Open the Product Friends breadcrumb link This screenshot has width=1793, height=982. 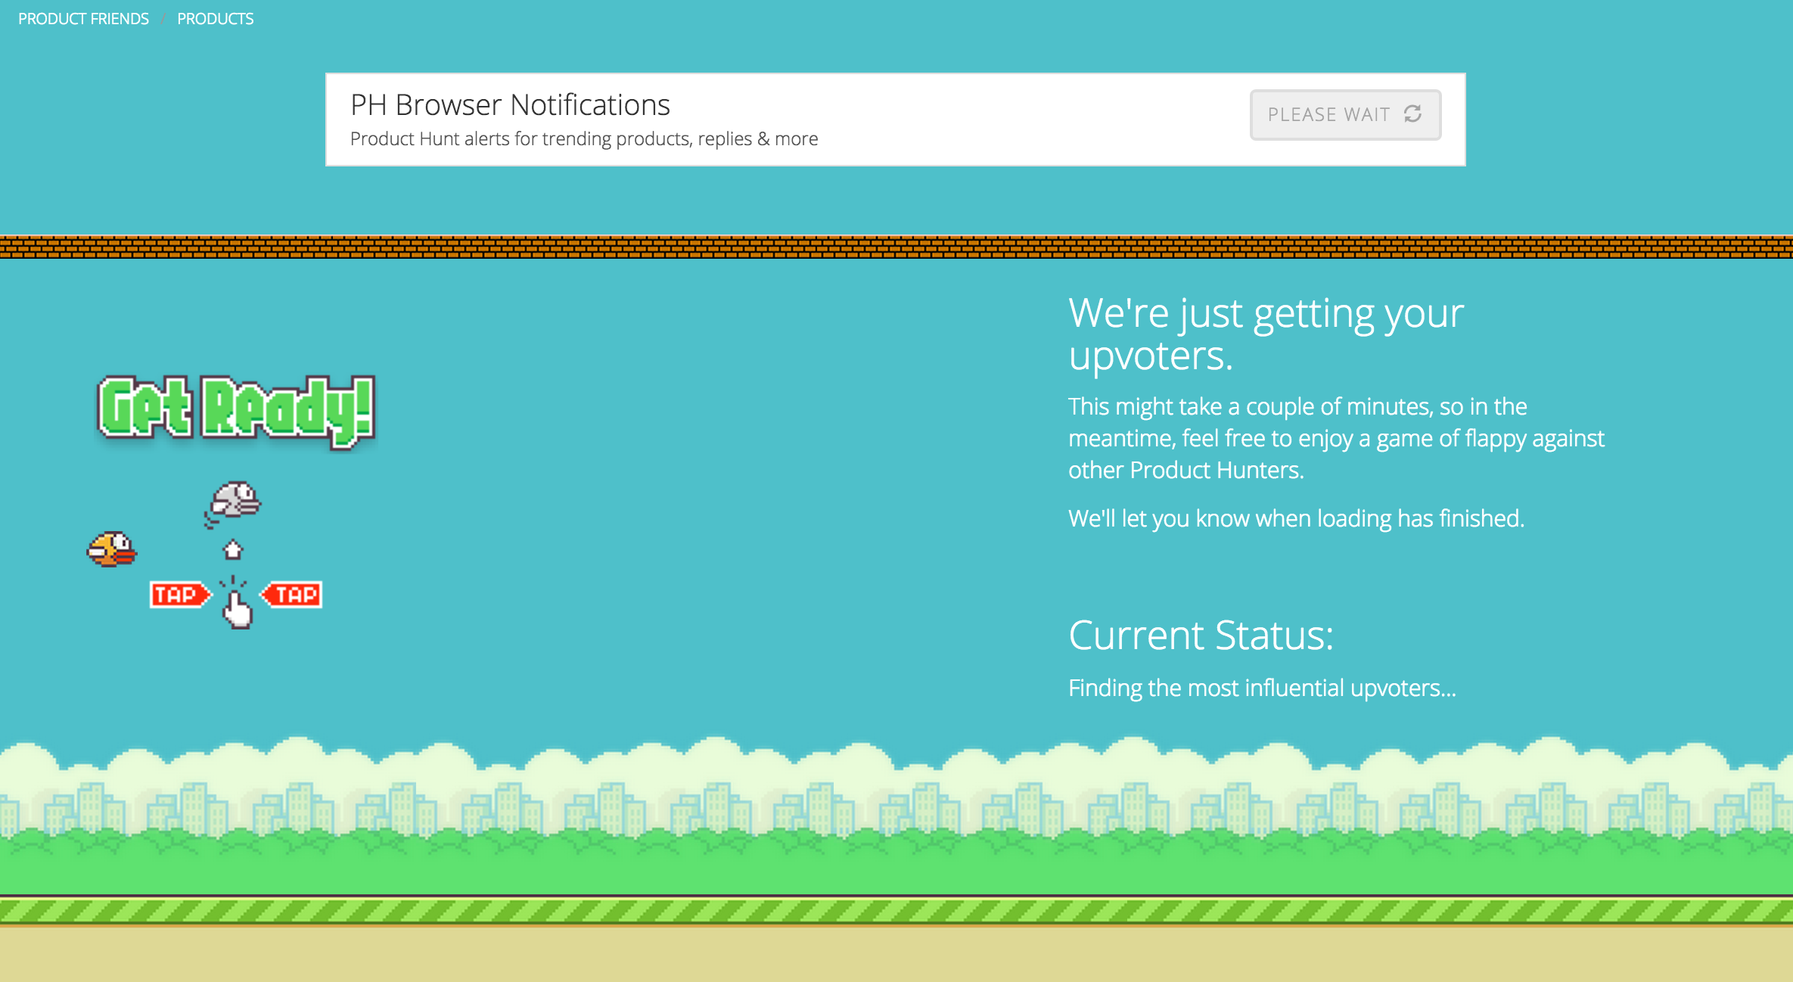[x=83, y=19]
